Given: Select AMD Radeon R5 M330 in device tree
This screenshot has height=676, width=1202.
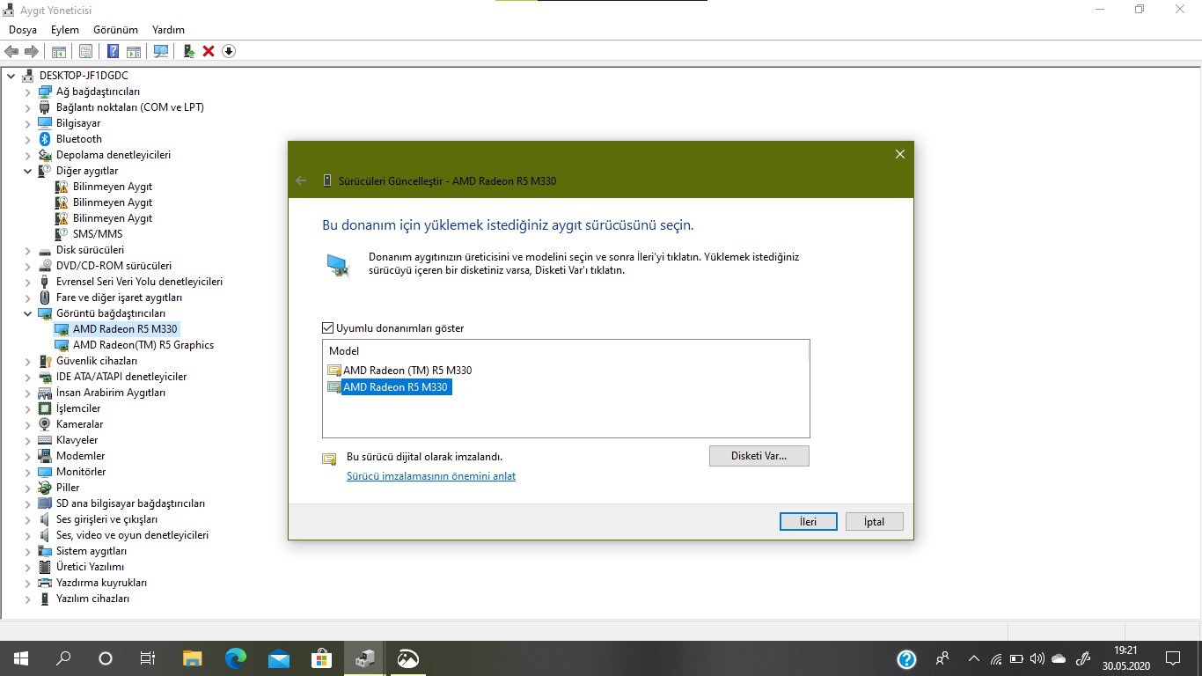Looking at the screenshot, I should (125, 329).
